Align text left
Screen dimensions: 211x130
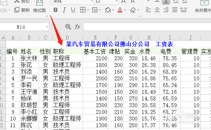pyautogui.click(x=148, y=10)
